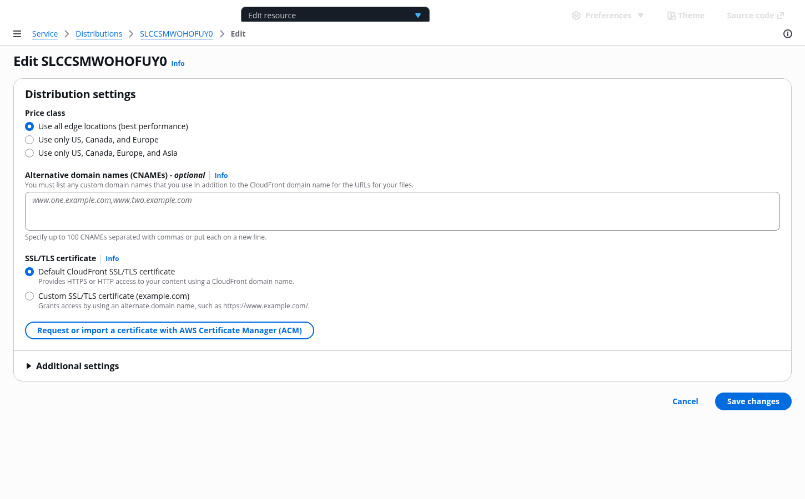Open the hamburger navigation menu
Image resolution: width=805 pixels, height=499 pixels.
[17, 34]
